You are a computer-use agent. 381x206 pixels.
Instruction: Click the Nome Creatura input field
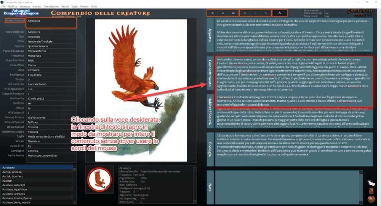(x=51, y=21)
